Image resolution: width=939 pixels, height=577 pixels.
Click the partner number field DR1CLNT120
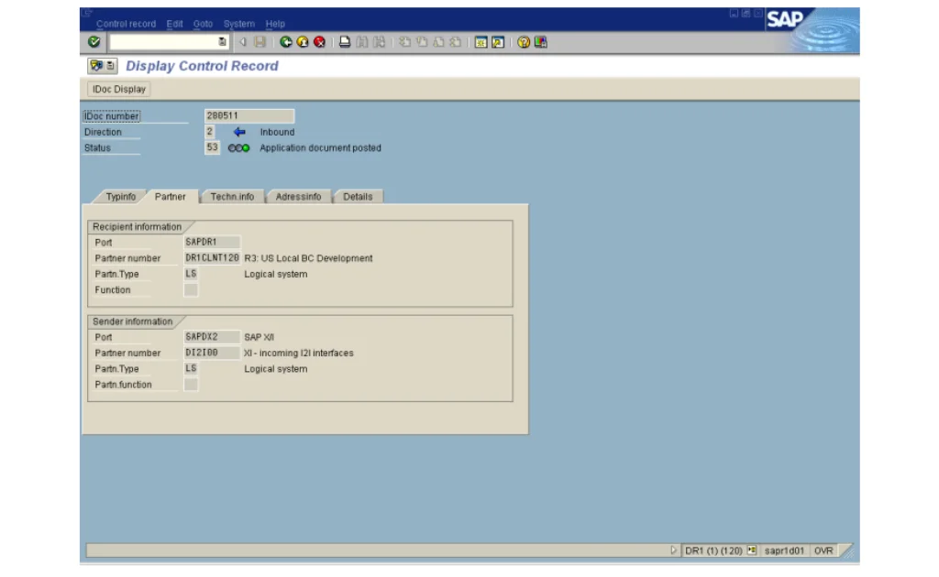pos(212,257)
